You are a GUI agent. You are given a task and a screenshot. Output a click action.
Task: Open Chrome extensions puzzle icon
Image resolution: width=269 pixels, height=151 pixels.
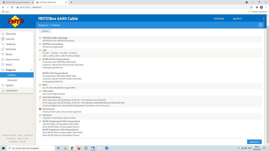pos(257,7)
